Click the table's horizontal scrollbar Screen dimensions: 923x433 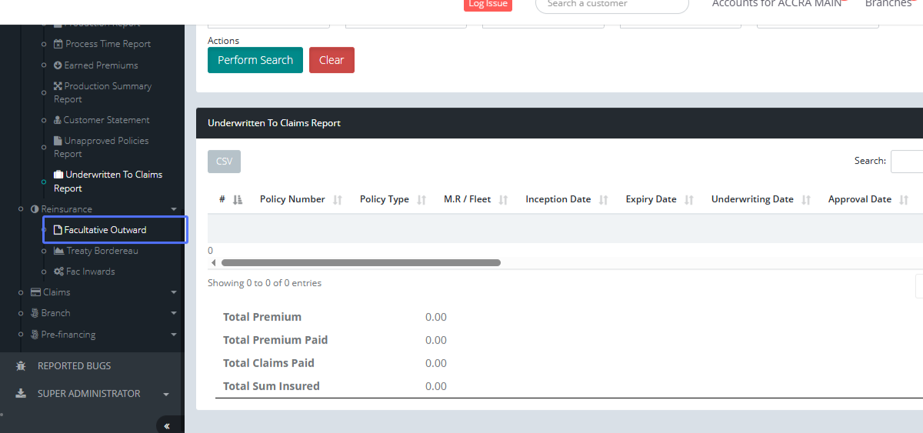point(361,262)
